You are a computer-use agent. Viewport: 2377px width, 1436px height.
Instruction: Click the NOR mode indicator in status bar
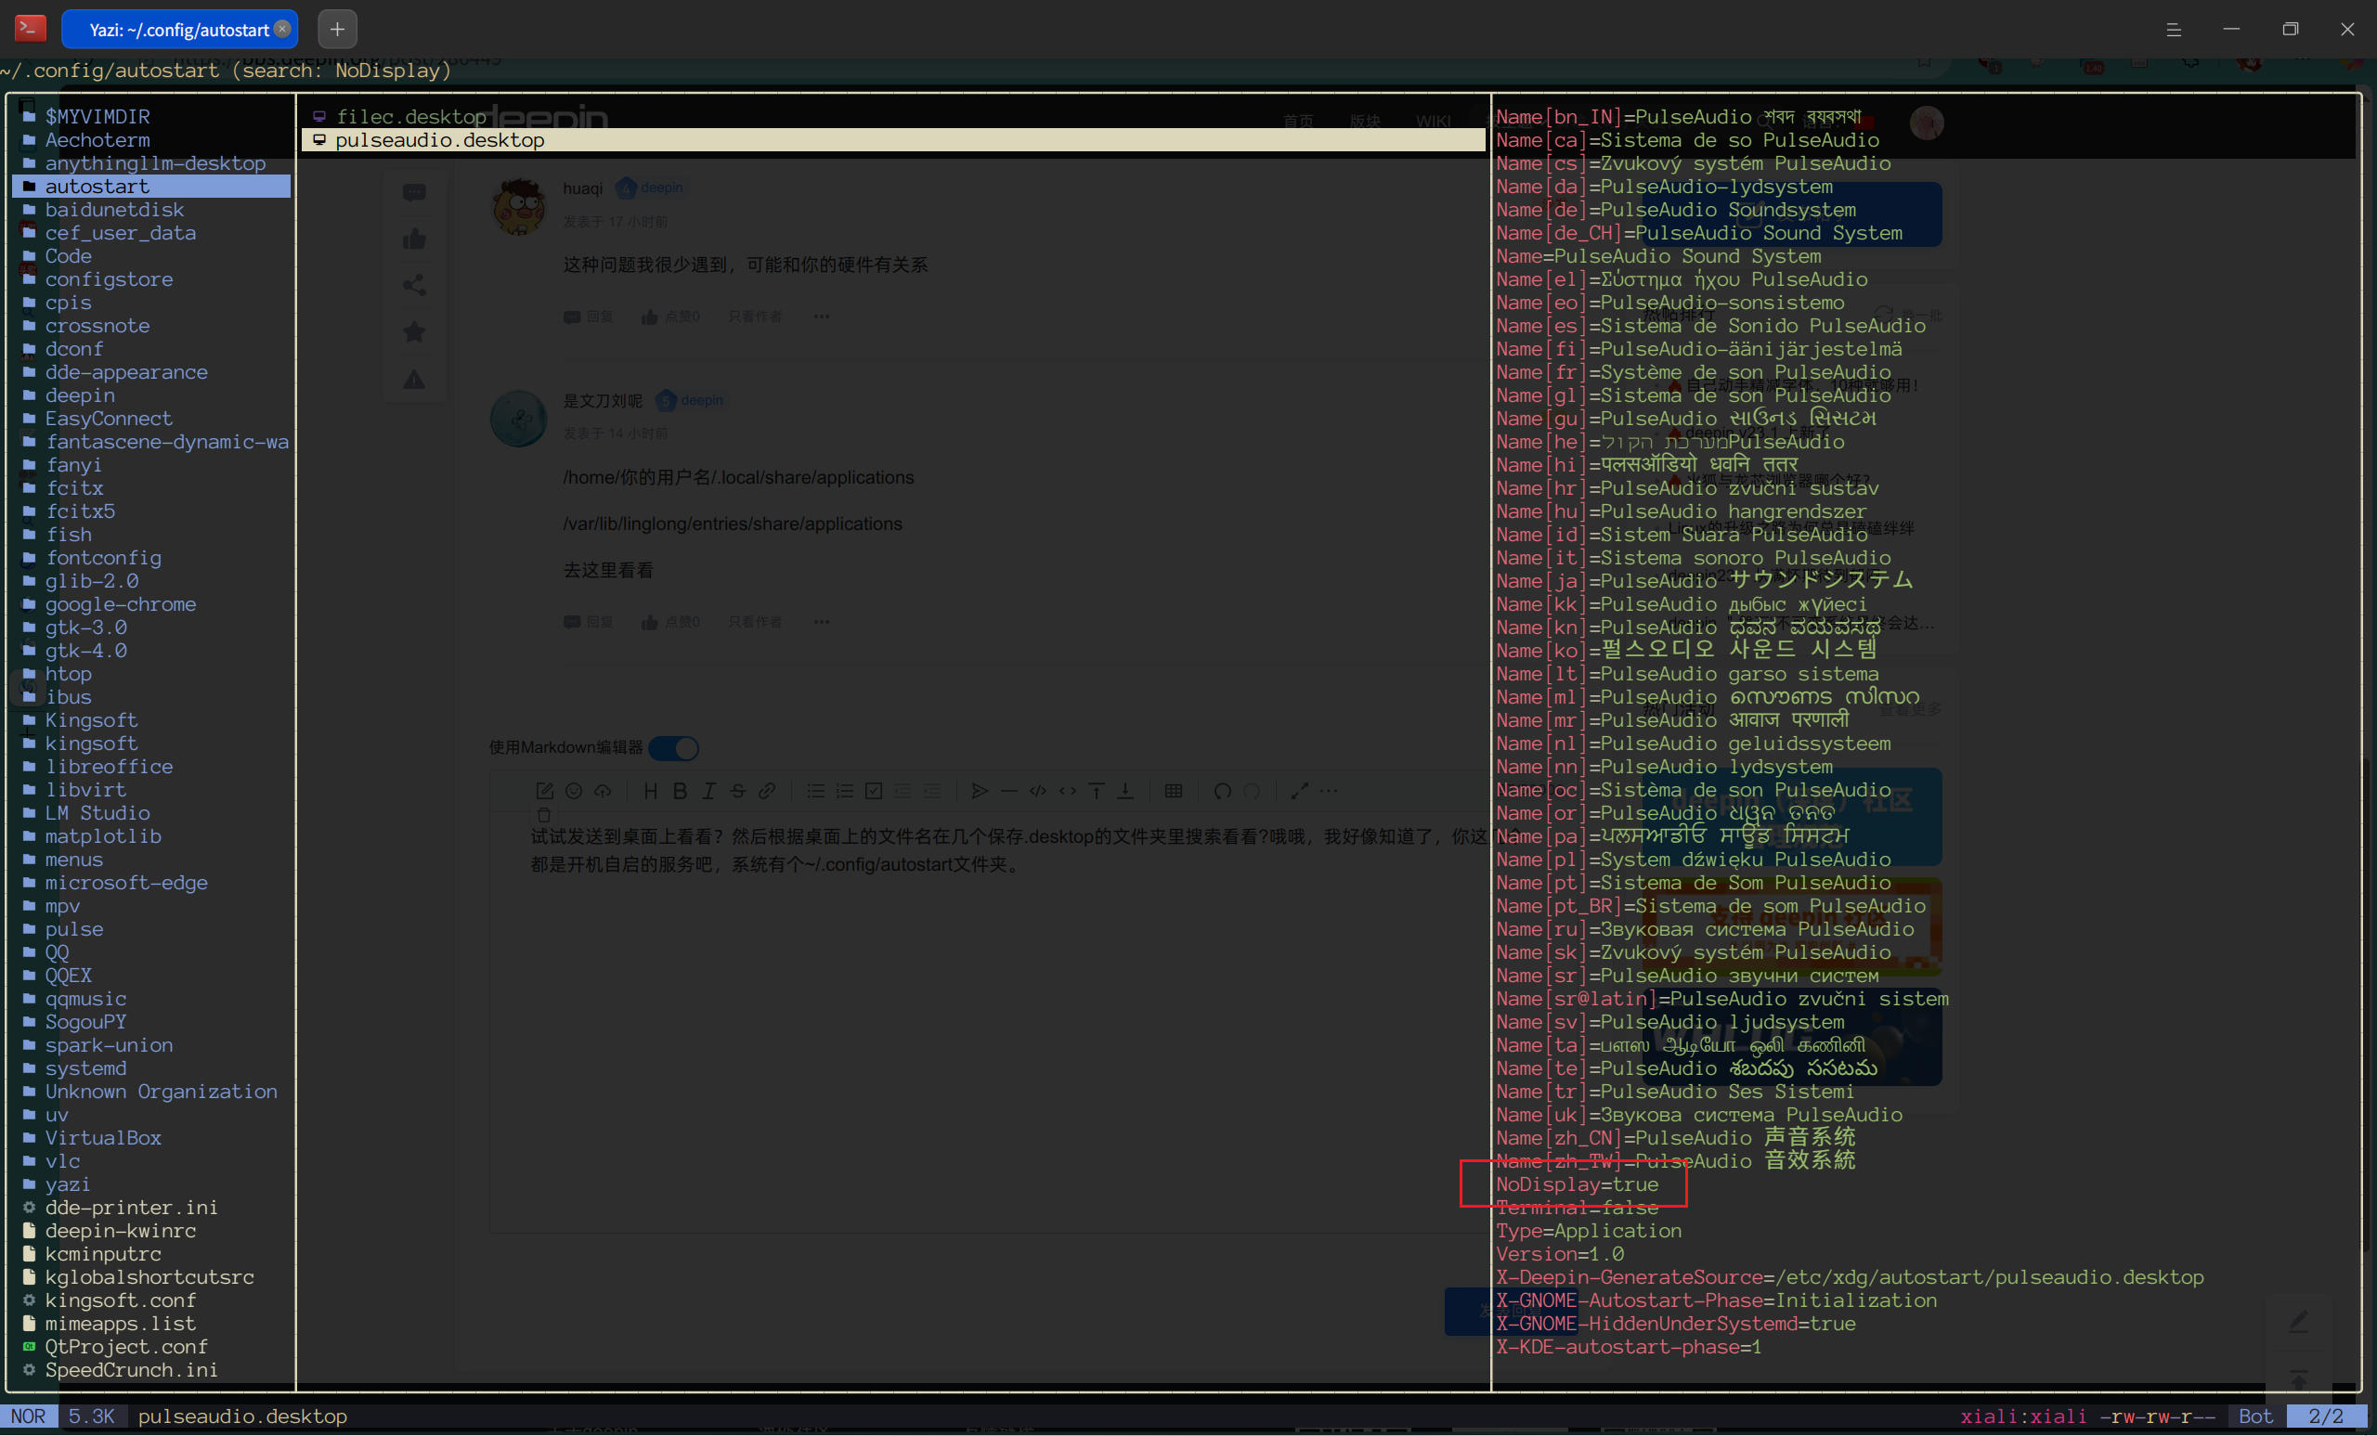click(29, 1416)
